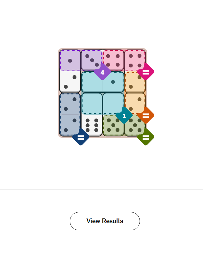Click the orange equals diamond badge
Viewport: 203px width, 256px height.
146,115
